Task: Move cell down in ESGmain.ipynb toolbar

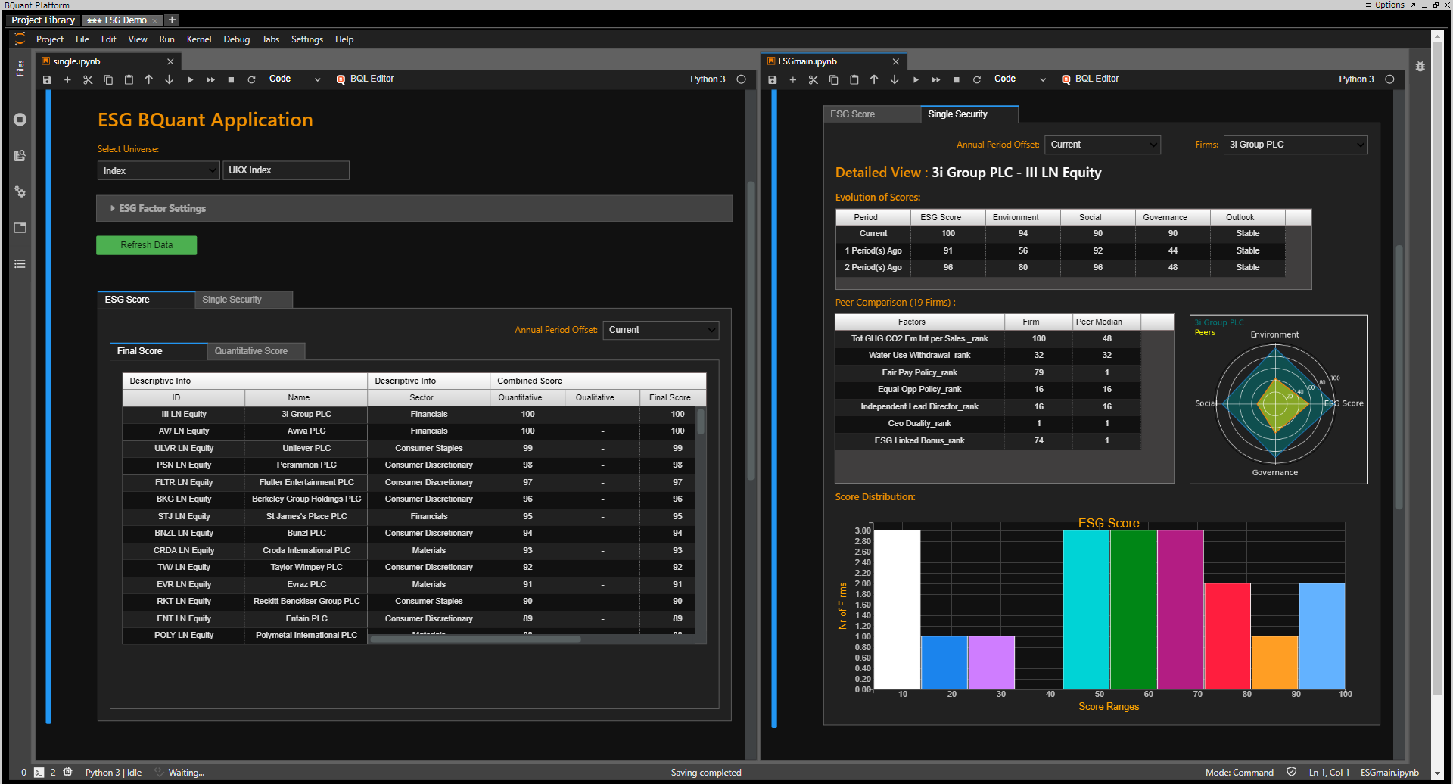Action: coord(895,79)
